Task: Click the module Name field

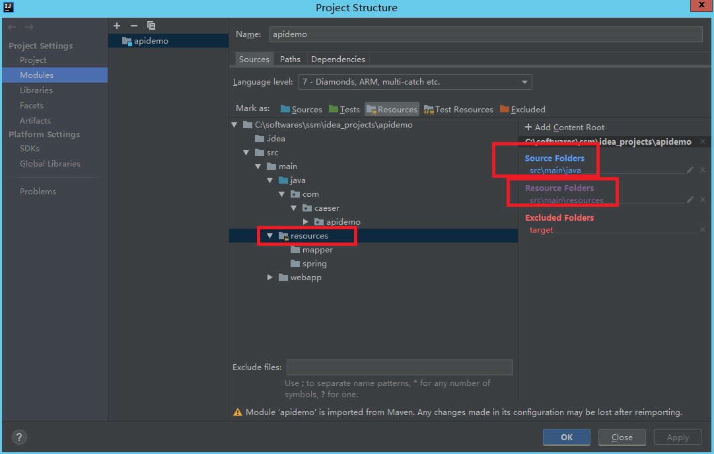Action: pyautogui.click(x=486, y=34)
